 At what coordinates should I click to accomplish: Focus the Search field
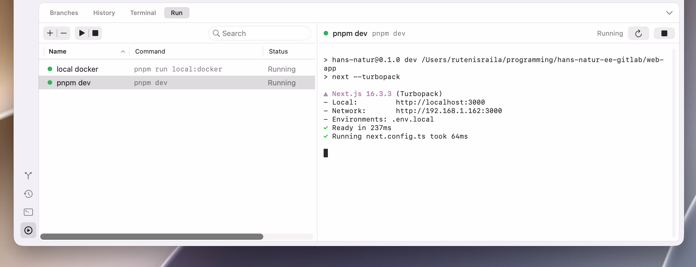click(x=260, y=33)
